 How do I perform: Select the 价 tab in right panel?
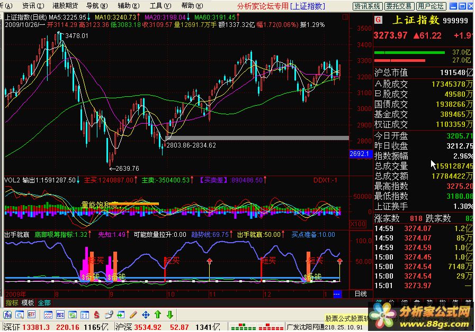pos(391,301)
